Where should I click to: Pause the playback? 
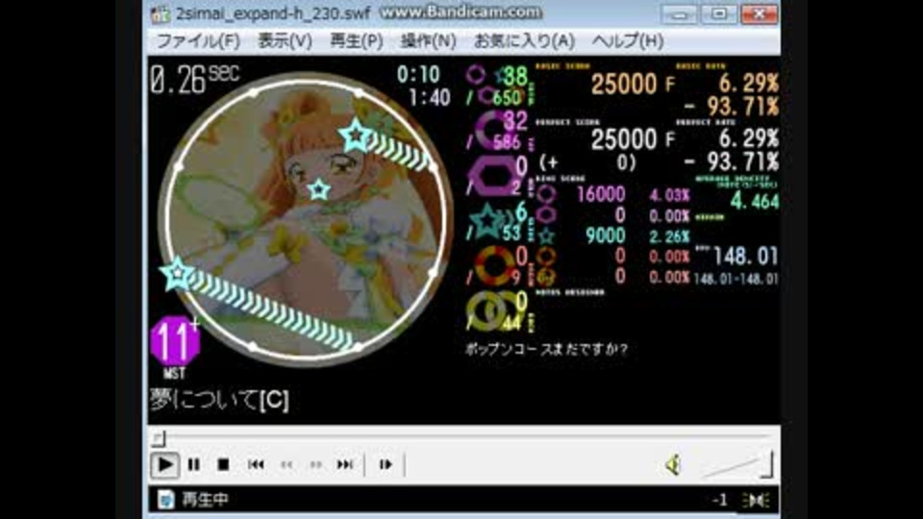pos(193,465)
